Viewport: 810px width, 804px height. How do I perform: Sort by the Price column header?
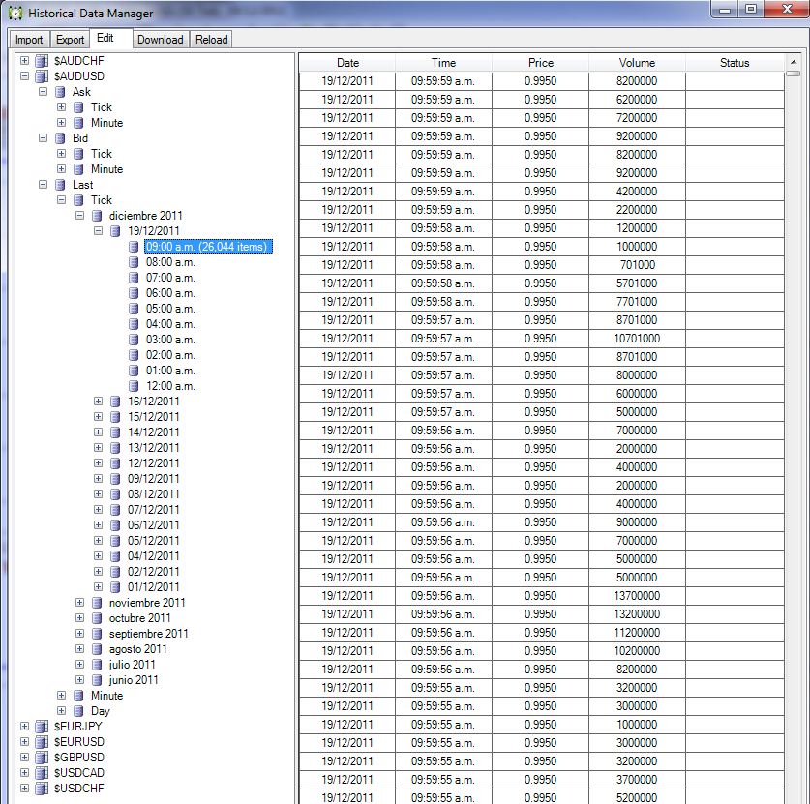[x=540, y=63]
